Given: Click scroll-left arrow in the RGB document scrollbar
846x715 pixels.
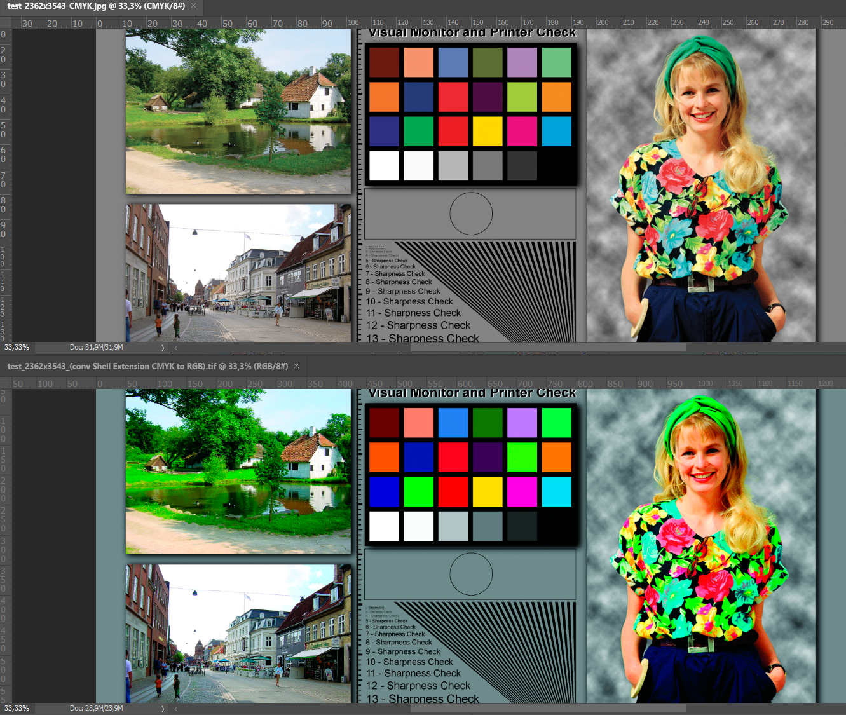Looking at the screenshot, I should coord(176,708).
